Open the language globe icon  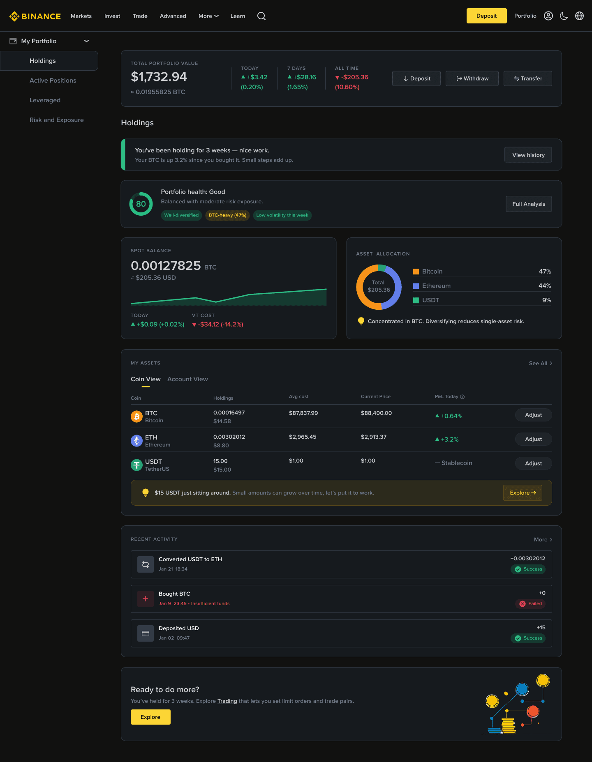pos(579,16)
